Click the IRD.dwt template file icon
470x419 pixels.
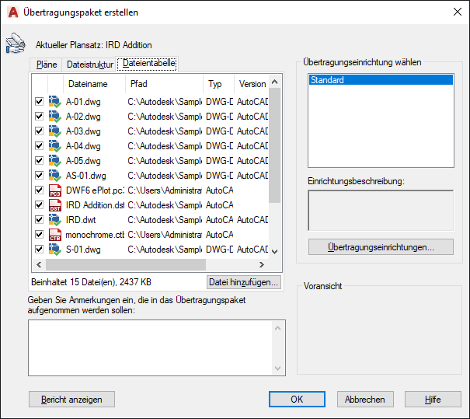point(55,220)
